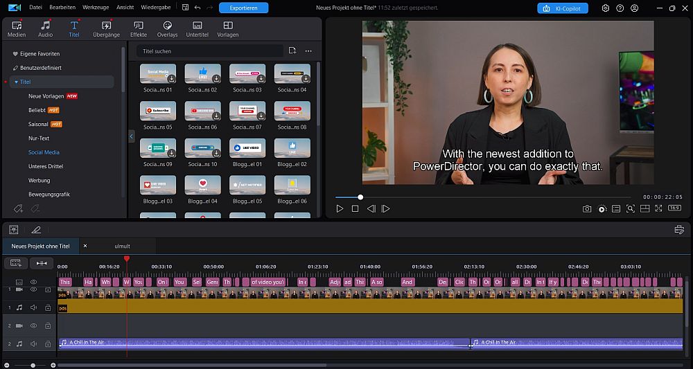Toggle visibility of video track 2
Screen dimensions: 693x369
(x=33, y=326)
